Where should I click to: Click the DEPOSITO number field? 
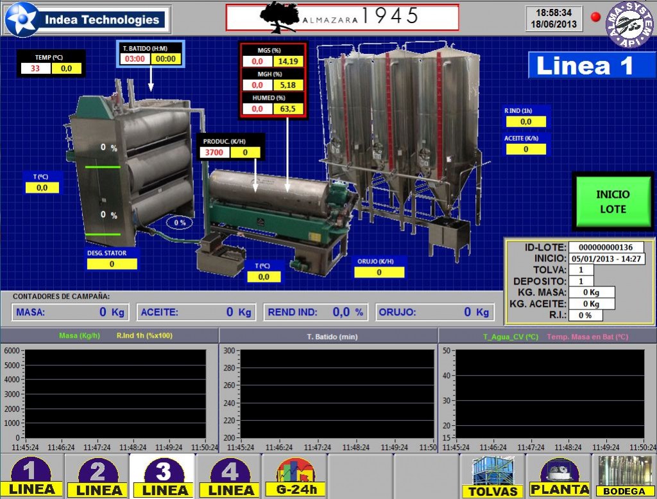pos(581,281)
